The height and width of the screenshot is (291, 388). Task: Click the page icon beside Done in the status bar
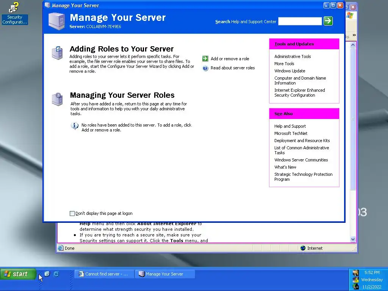tap(60, 248)
